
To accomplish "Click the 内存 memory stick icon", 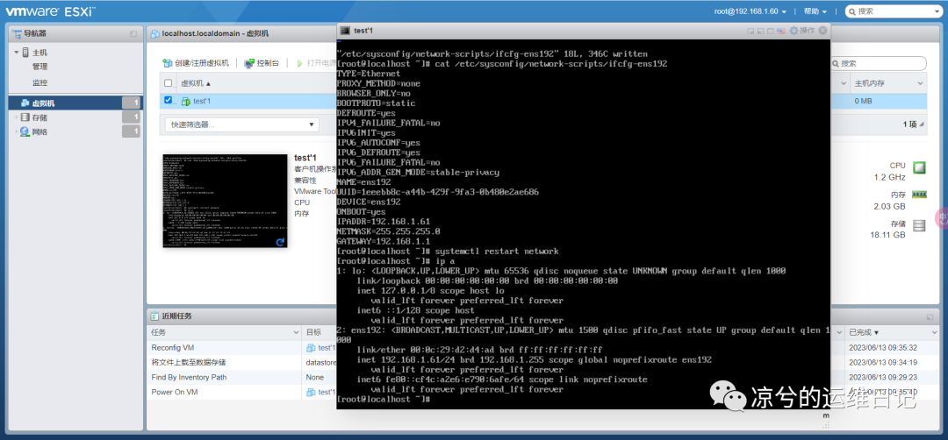I will click(x=920, y=195).
